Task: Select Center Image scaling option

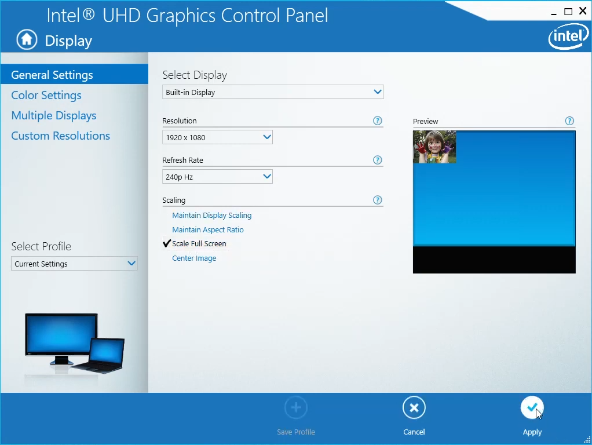Action: (x=194, y=258)
